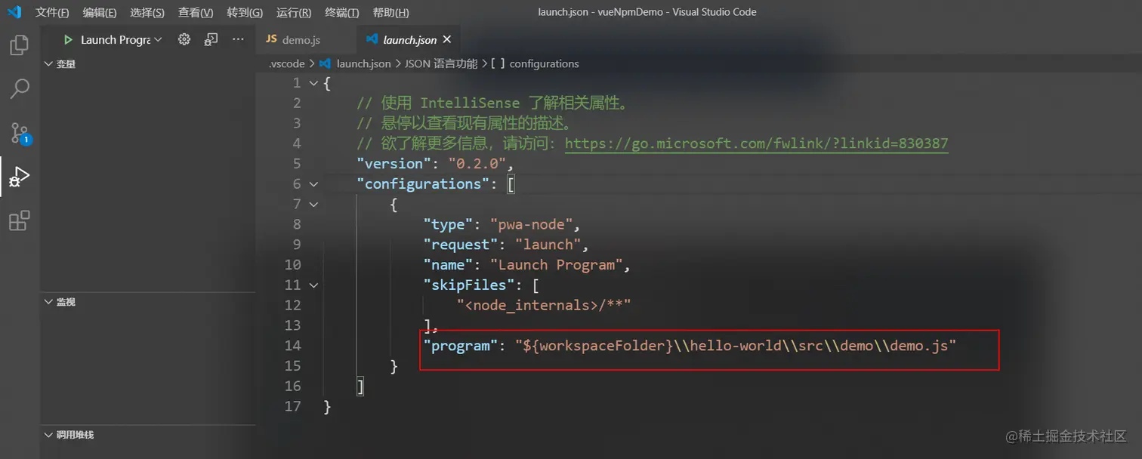Open the 文件(F) menu

52,13
